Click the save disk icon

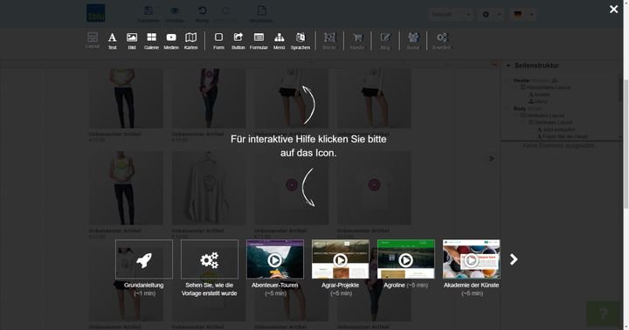148,10
